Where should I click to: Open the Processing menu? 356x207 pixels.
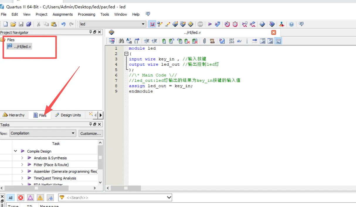pyautogui.click(x=87, y=14)
